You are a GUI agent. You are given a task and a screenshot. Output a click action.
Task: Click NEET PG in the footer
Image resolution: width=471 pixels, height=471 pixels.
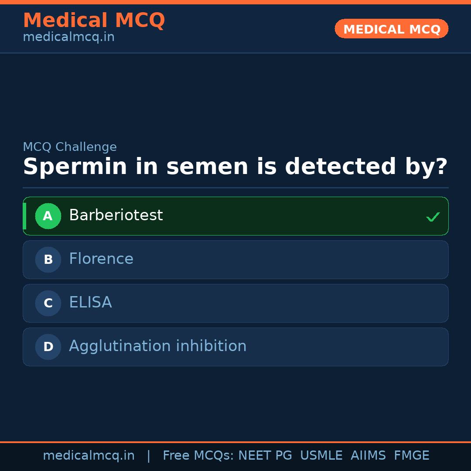point(265,456)
